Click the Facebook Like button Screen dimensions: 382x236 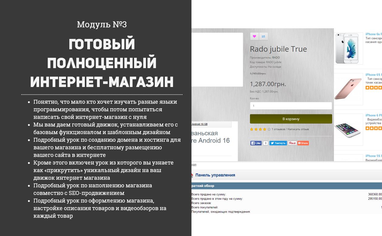point(256,143)
